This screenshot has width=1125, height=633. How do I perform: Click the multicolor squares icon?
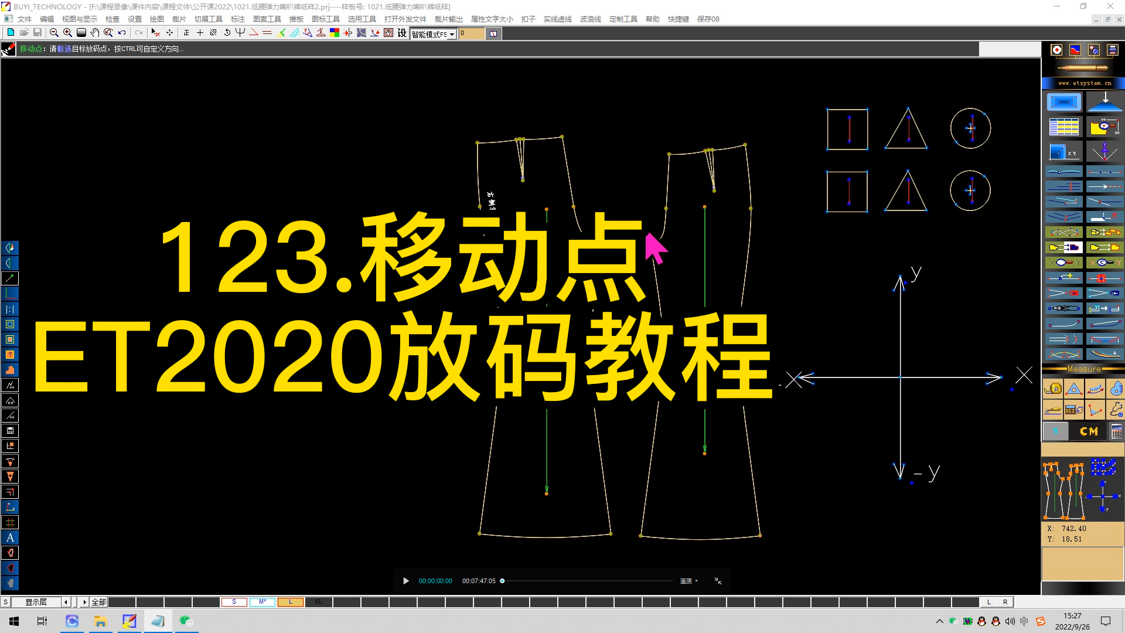tap(335, 33)
